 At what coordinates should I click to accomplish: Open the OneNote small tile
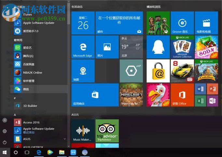[213, 101]
